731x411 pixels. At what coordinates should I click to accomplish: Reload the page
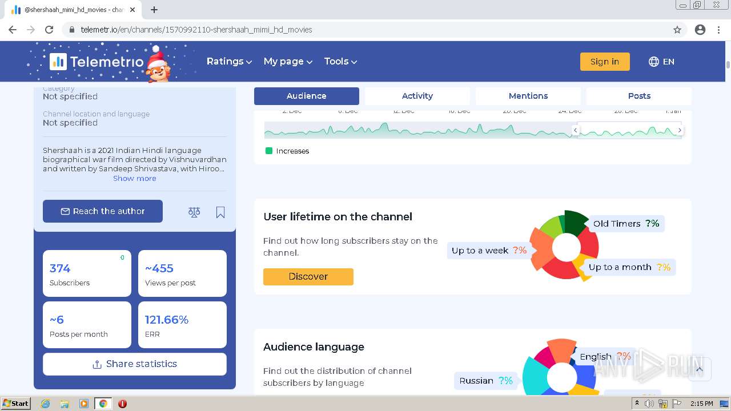click(49, 30)
